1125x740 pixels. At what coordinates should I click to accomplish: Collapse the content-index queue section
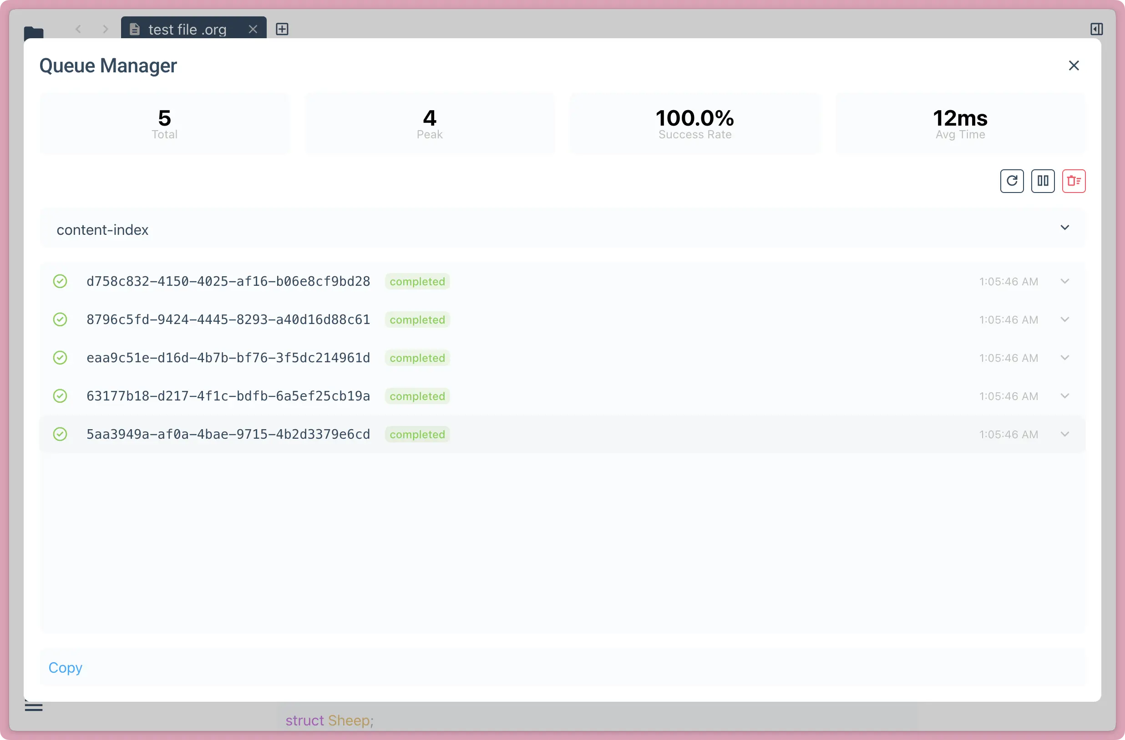coord(1065,228)
